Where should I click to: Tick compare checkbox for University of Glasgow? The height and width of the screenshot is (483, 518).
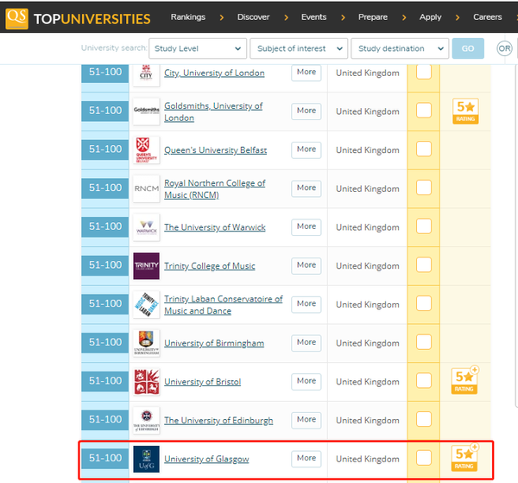424,458
